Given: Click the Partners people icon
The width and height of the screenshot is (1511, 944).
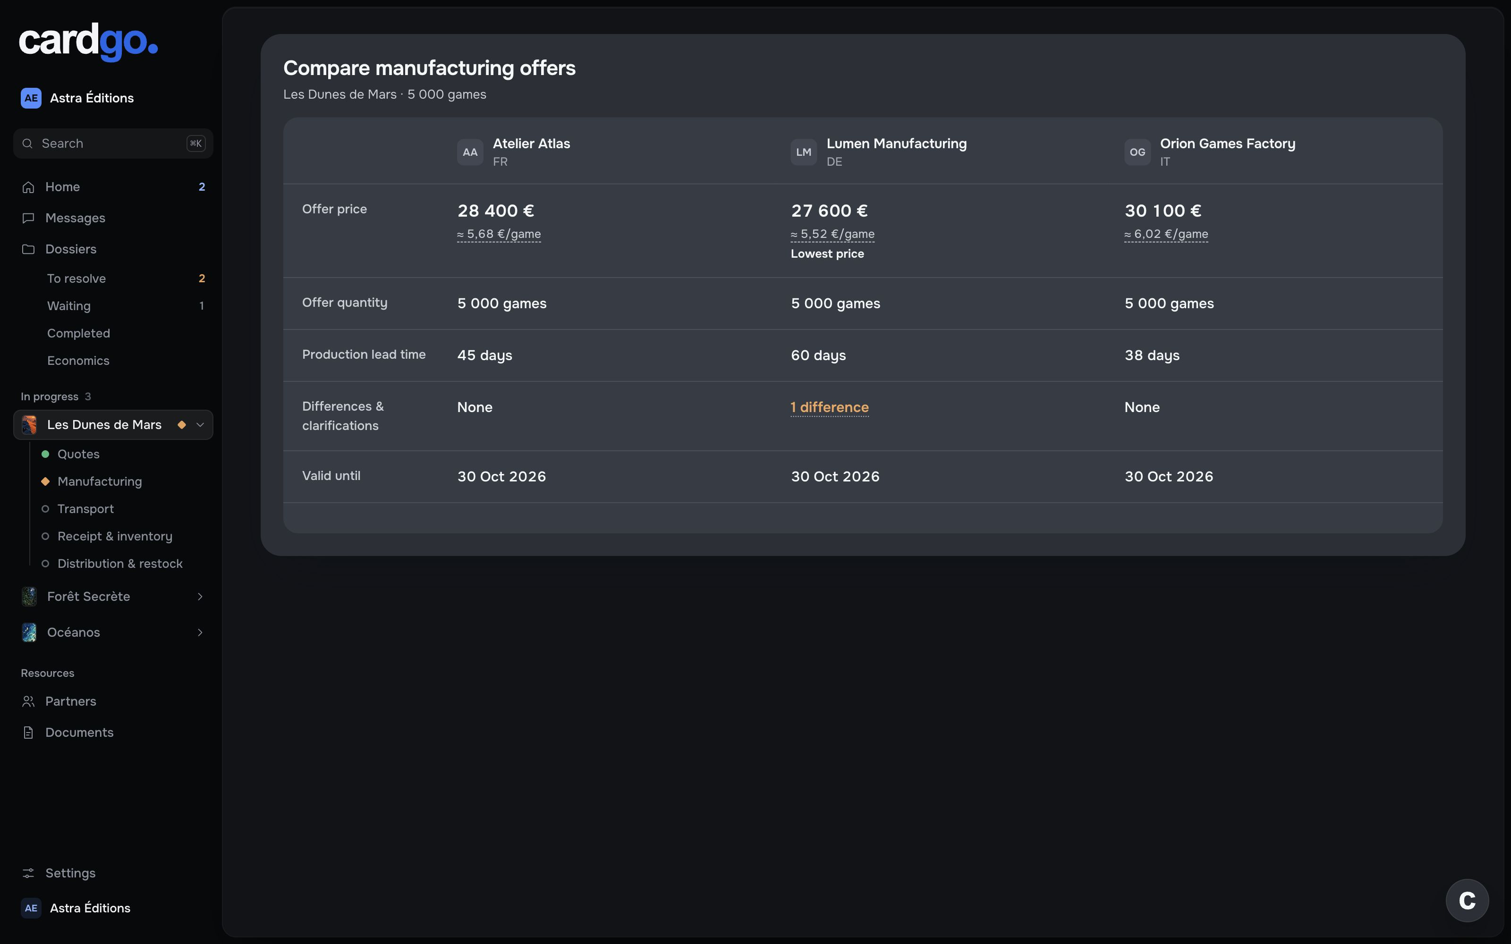Looking at the screenshot, I should pos(28,702).
